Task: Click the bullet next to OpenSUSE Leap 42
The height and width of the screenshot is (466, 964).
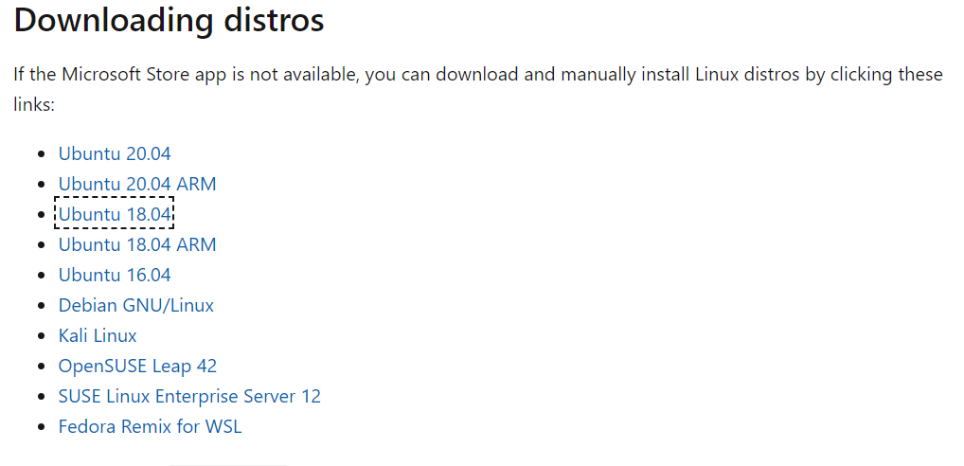Action: coord(40,367)
